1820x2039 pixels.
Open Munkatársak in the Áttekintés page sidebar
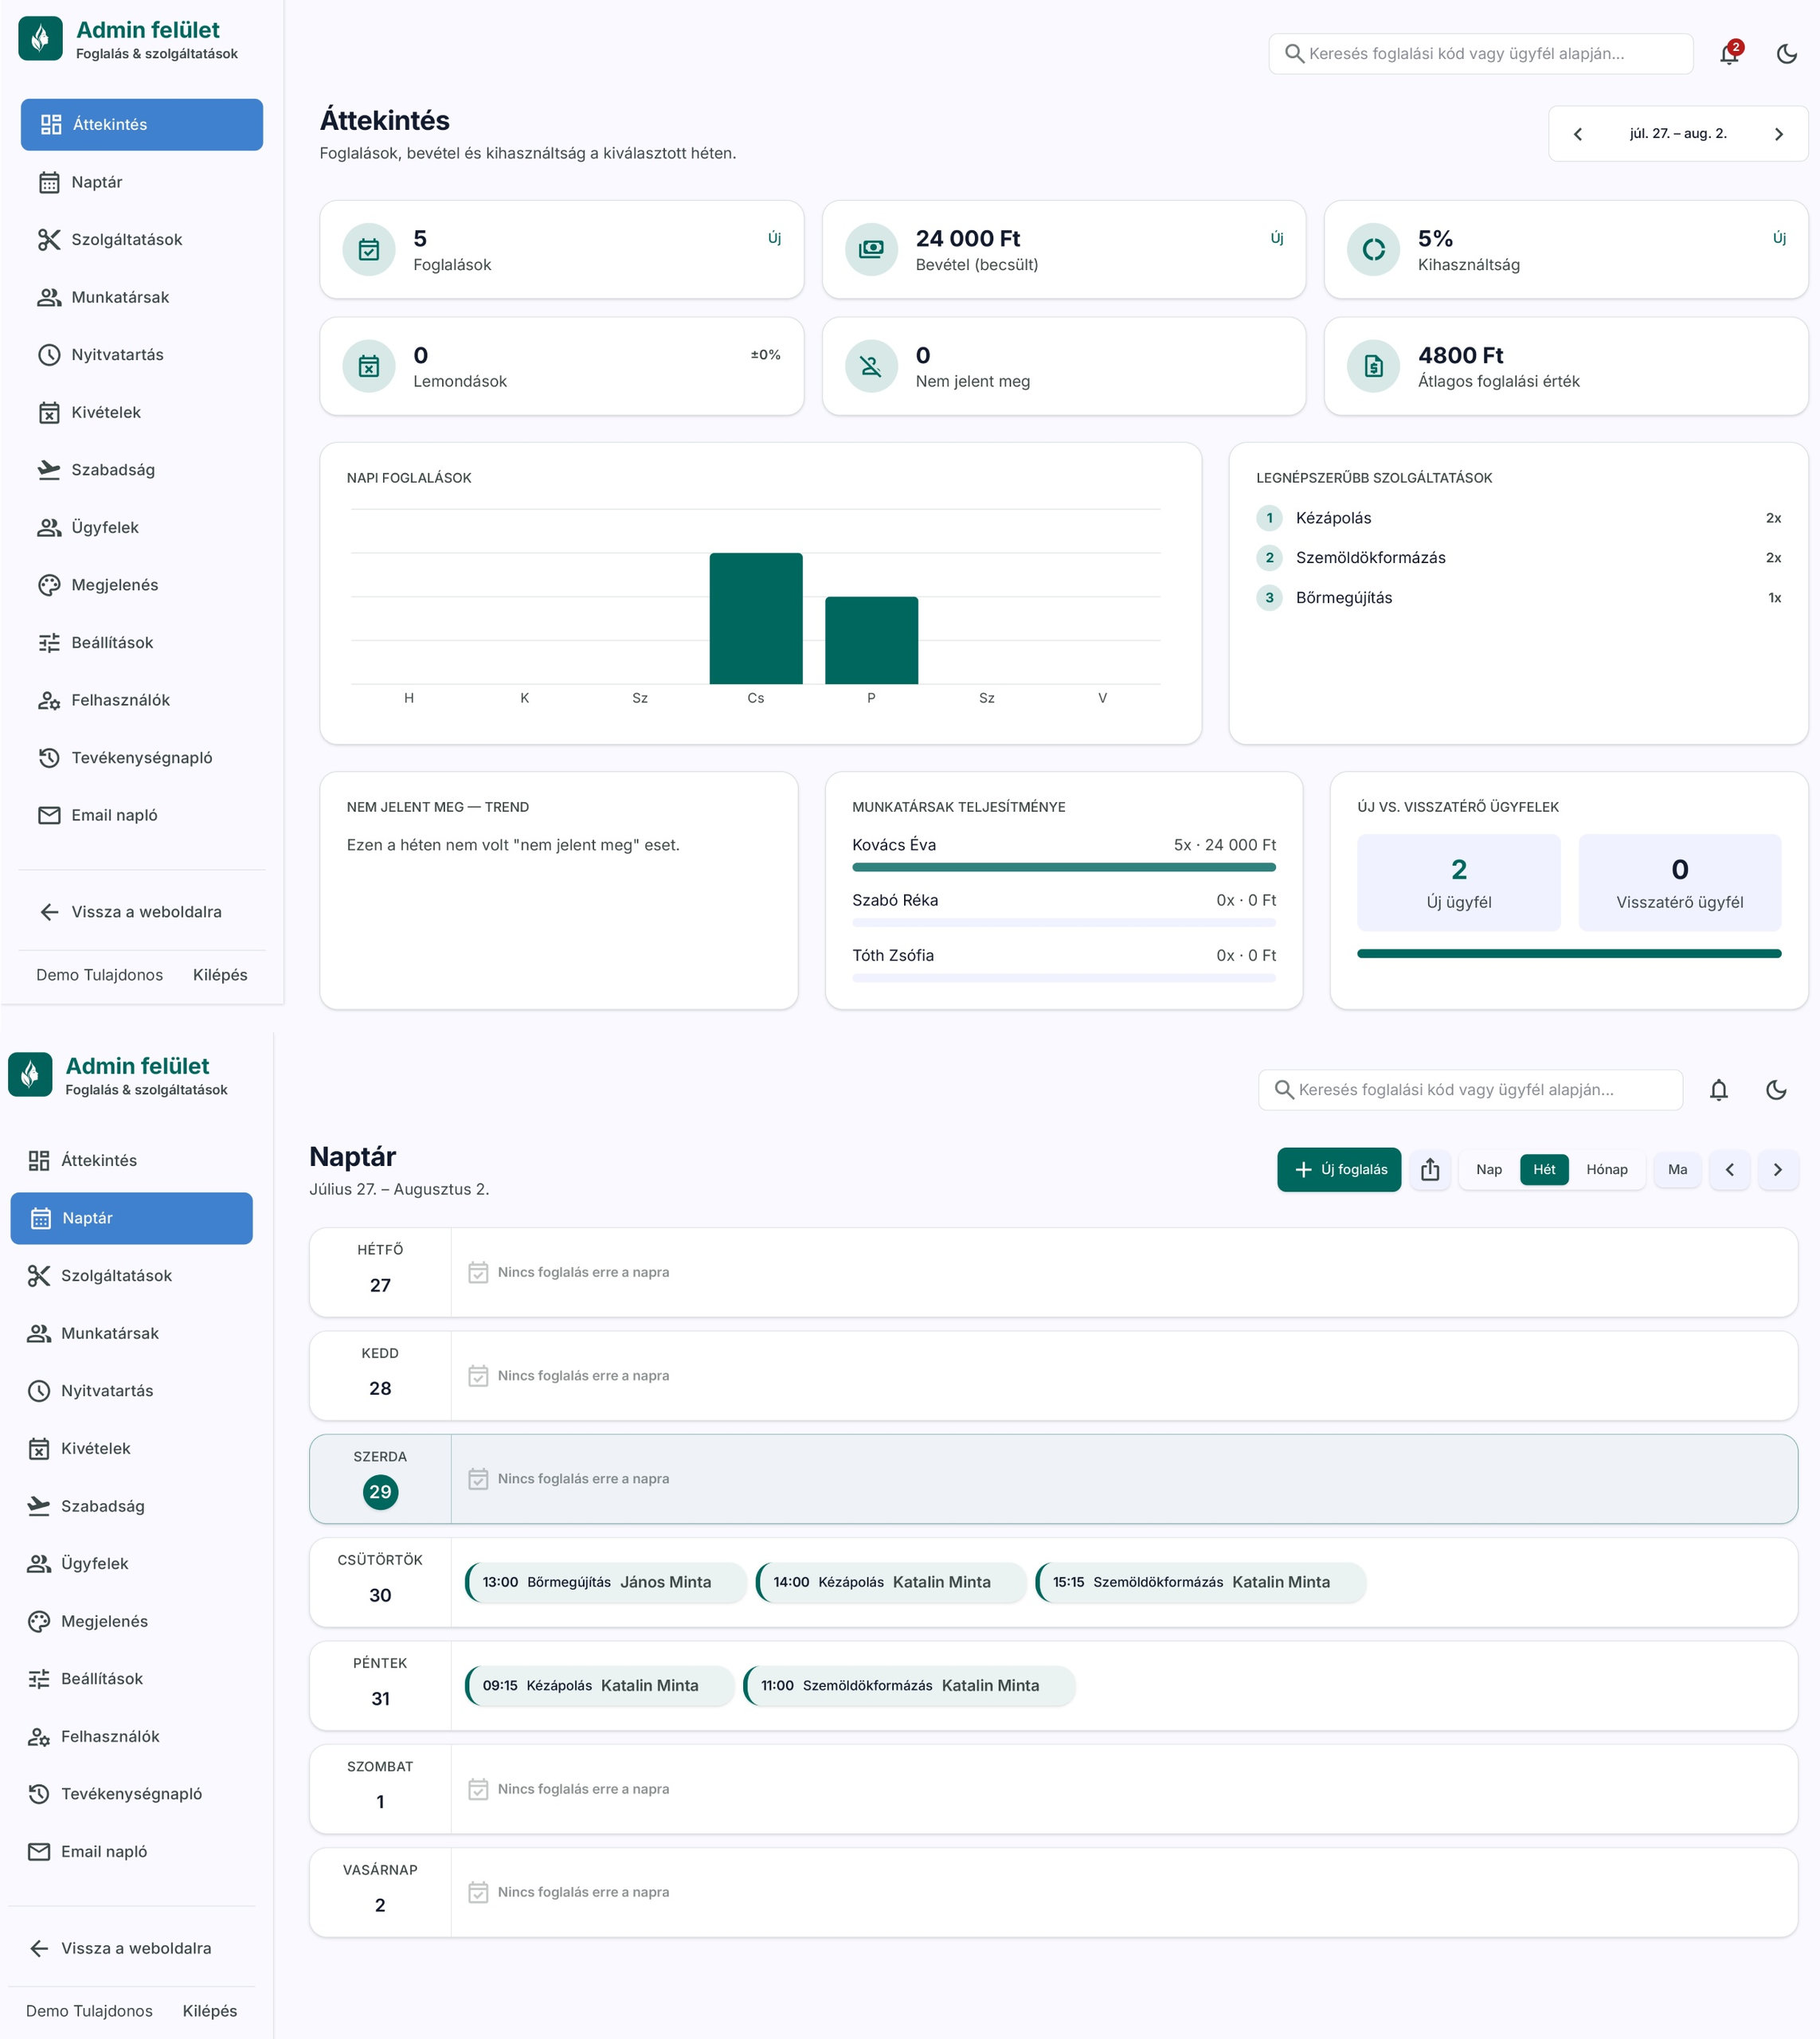tap(142, 297)
